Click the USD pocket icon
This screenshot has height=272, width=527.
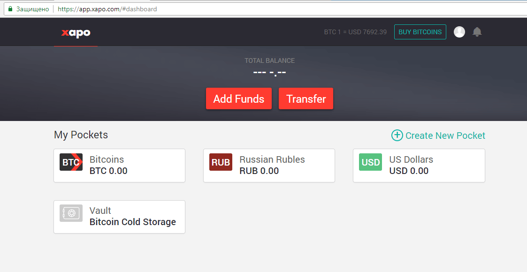pos(370,162)
